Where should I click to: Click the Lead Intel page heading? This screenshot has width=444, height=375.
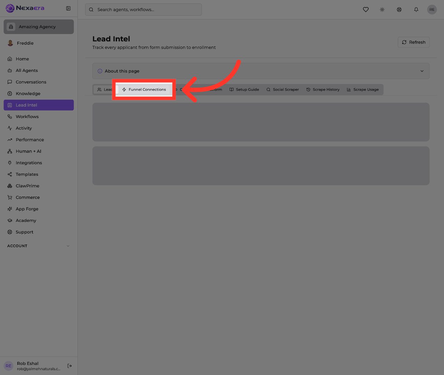(x=111, y=39)
